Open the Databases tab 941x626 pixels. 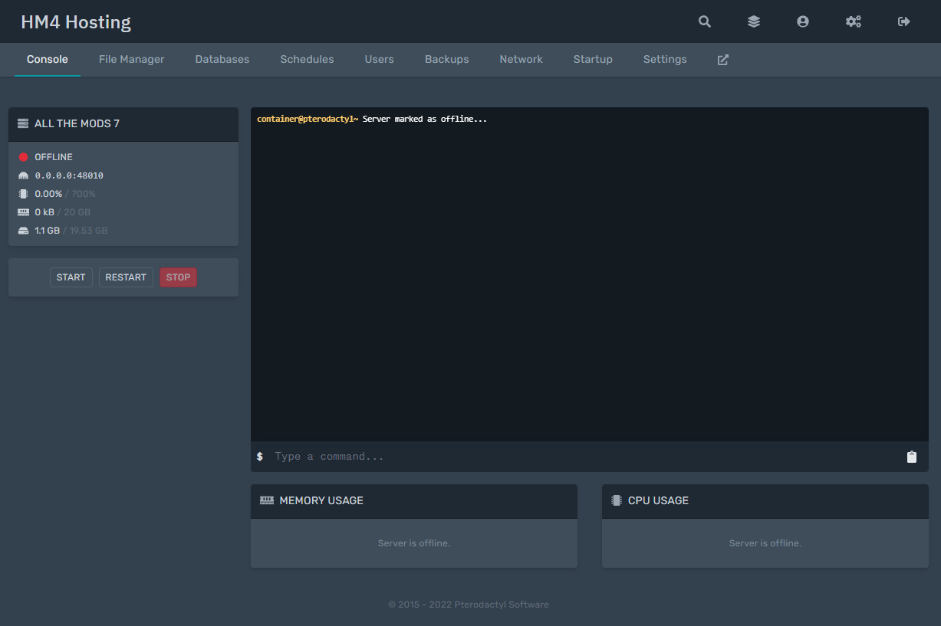(x=222, y=60)
